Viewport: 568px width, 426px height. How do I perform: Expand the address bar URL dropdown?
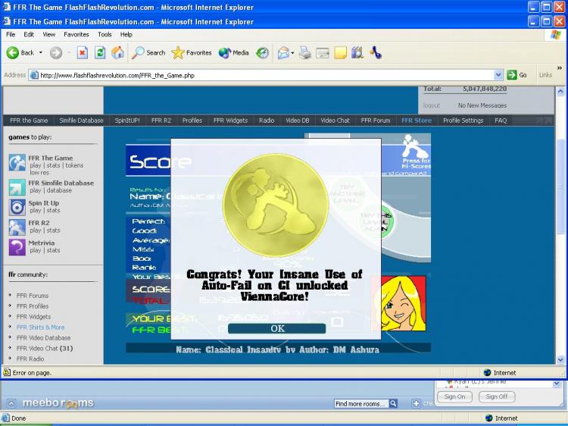point(498,75)
